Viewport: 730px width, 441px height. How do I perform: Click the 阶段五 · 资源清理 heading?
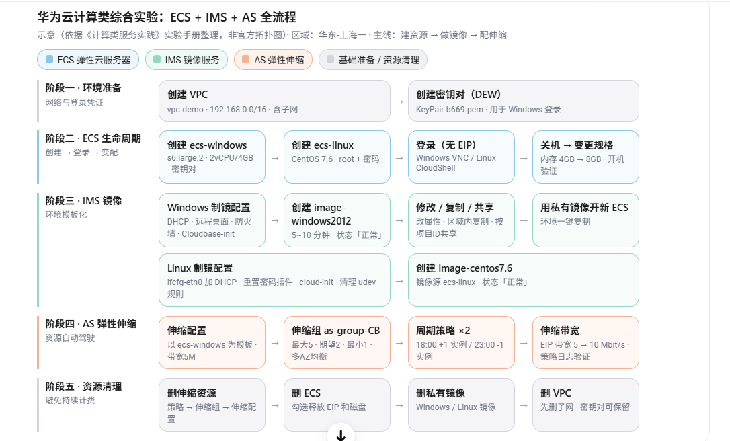coord(83,386)
